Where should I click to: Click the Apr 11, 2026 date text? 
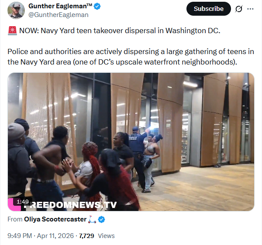point(55,236)
